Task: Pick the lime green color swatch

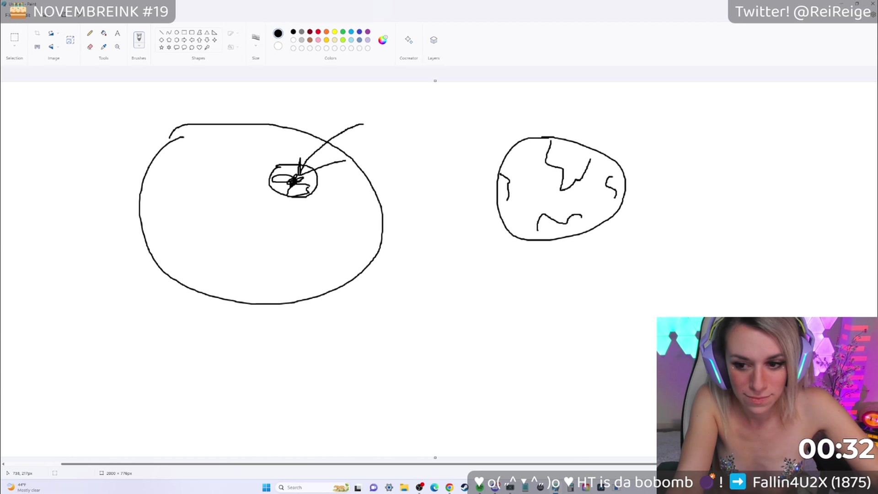Action: point(343,40)
